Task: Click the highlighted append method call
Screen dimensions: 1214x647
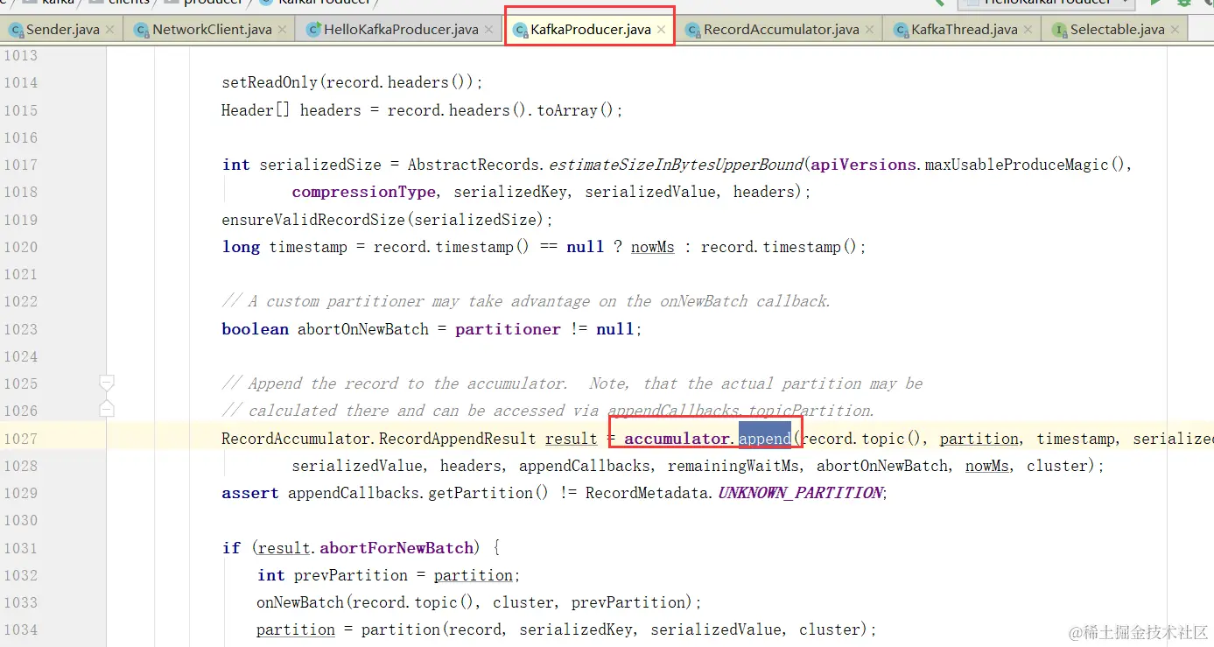Action: (765, 439)
